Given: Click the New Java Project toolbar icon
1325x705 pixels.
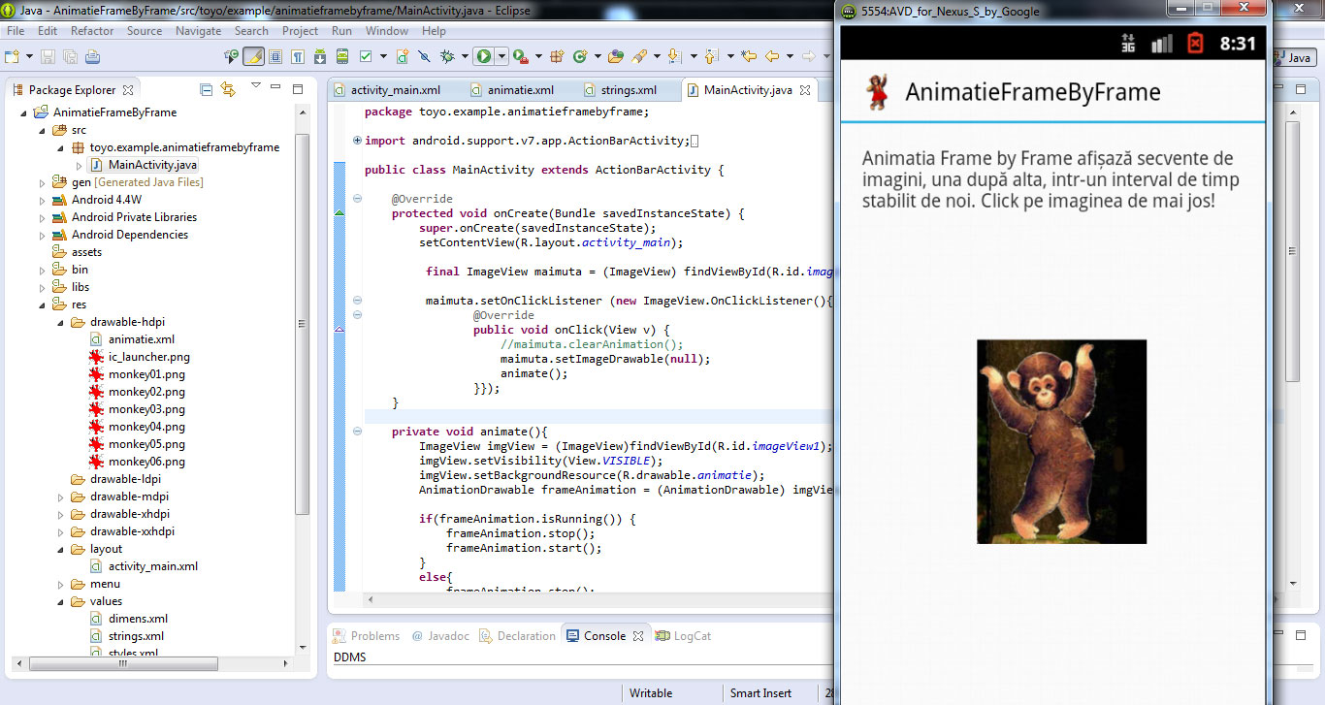Looking at the screenshot, I should tap(12, 57).
